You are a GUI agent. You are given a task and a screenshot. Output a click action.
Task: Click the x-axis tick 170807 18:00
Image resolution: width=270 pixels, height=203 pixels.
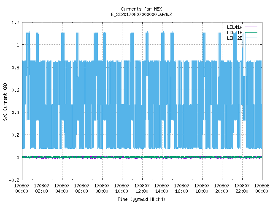202,189
